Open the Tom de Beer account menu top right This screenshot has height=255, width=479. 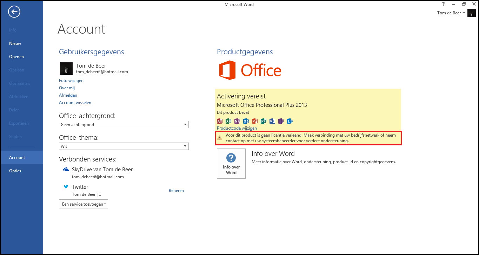tap(451, 13)
